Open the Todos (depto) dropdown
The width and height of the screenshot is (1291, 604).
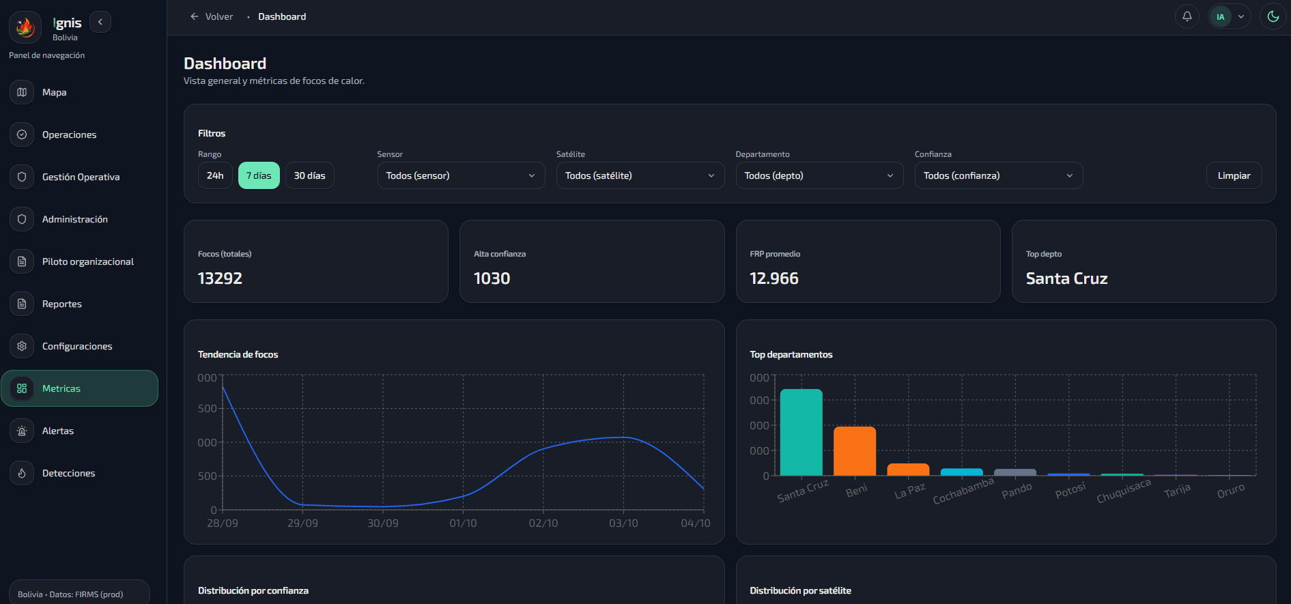pyautogui.click(x=820, y=175)
